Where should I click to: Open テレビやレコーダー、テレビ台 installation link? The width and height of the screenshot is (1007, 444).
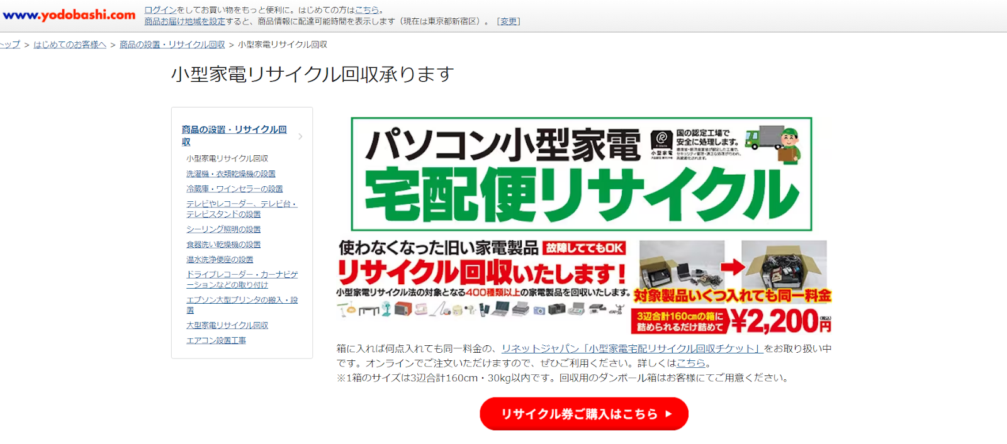pyautogui.click(x=241, y=209)
